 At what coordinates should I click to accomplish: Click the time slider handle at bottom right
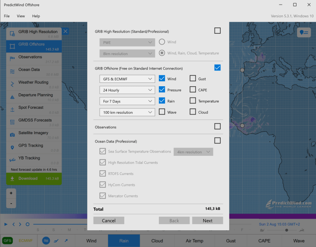tap(286, 230)
